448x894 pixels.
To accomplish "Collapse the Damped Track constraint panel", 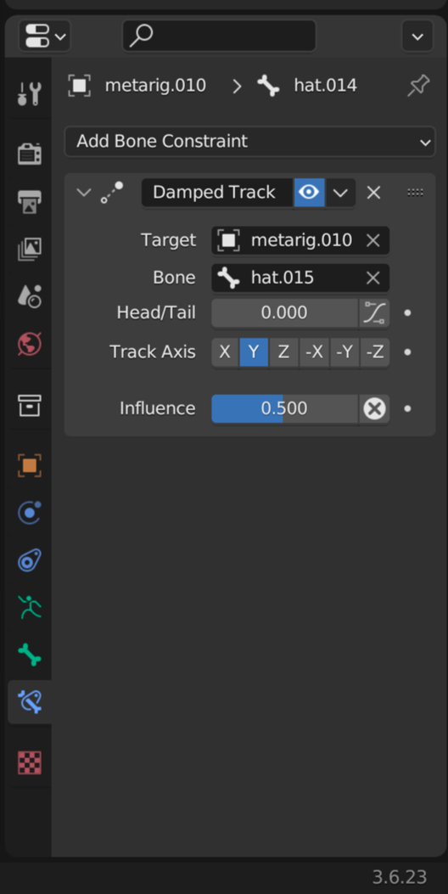I will pyautogui.click(x=84, y=193).
